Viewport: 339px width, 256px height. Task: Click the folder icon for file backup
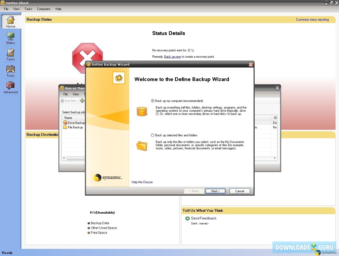pos(142,146)
